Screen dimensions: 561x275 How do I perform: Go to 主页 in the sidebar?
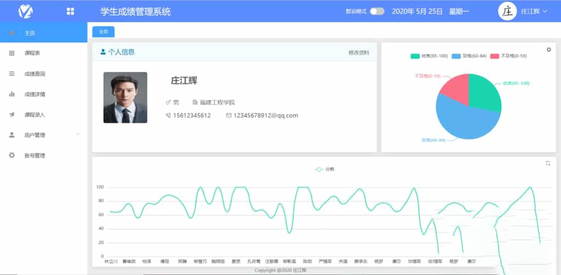pos(44,32)
